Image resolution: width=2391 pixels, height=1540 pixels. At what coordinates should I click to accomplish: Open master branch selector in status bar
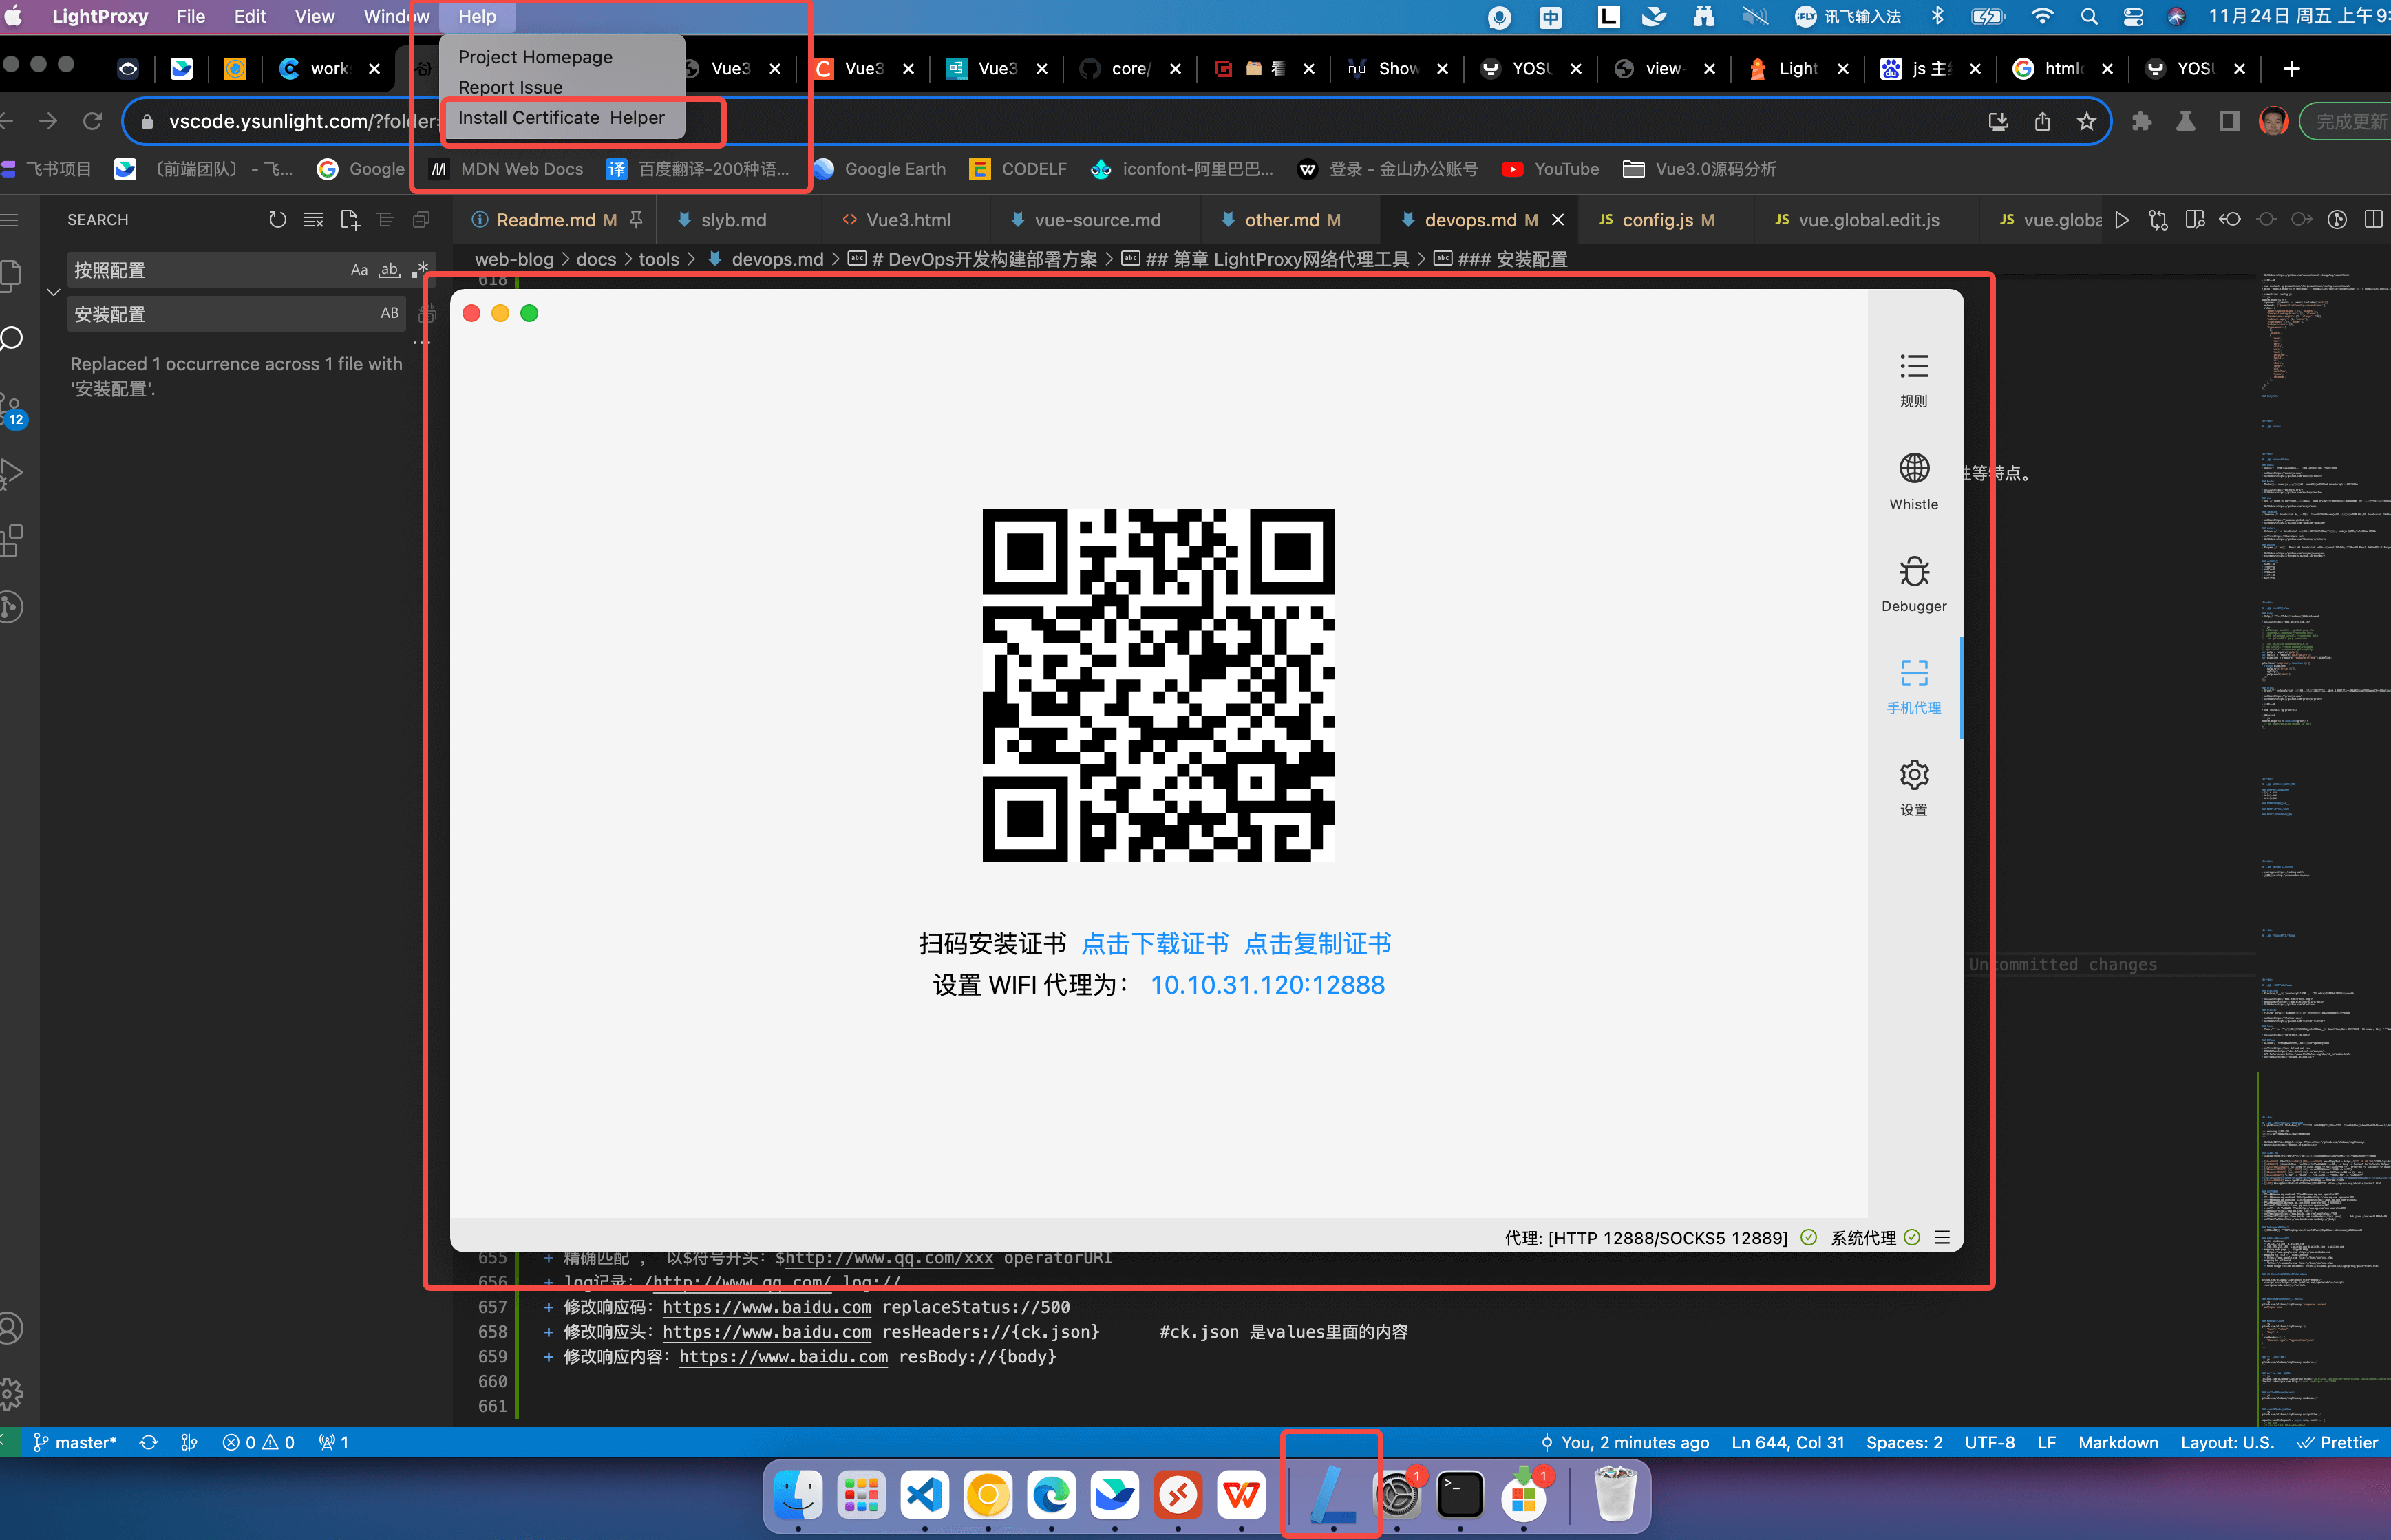(x=75, y=1442)
